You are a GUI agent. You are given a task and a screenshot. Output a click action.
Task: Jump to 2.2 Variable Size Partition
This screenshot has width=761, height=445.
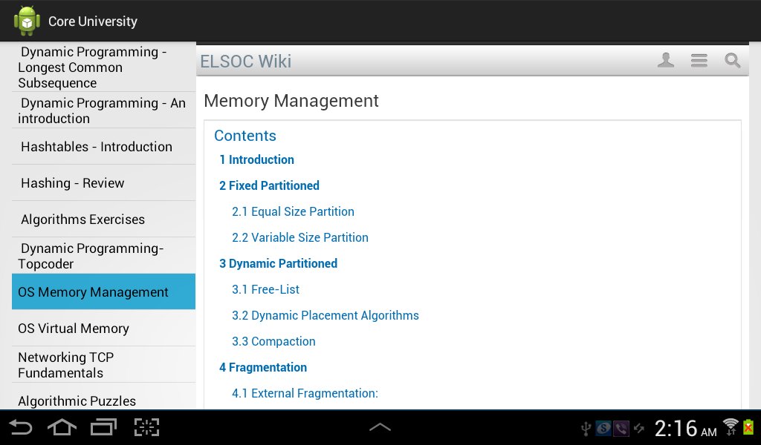pos(300,237)
